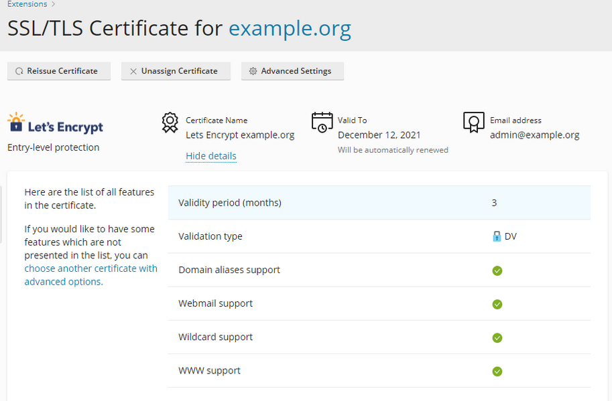
Task: Click the Will be automatically renewed note
Action: (x=393, y=150)
